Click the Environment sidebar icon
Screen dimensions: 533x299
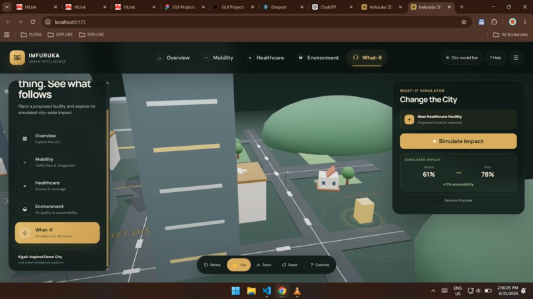[x=25, y=209]
